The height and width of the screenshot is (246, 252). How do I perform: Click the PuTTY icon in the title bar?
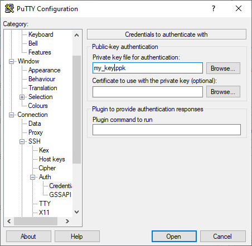[9, 8]
